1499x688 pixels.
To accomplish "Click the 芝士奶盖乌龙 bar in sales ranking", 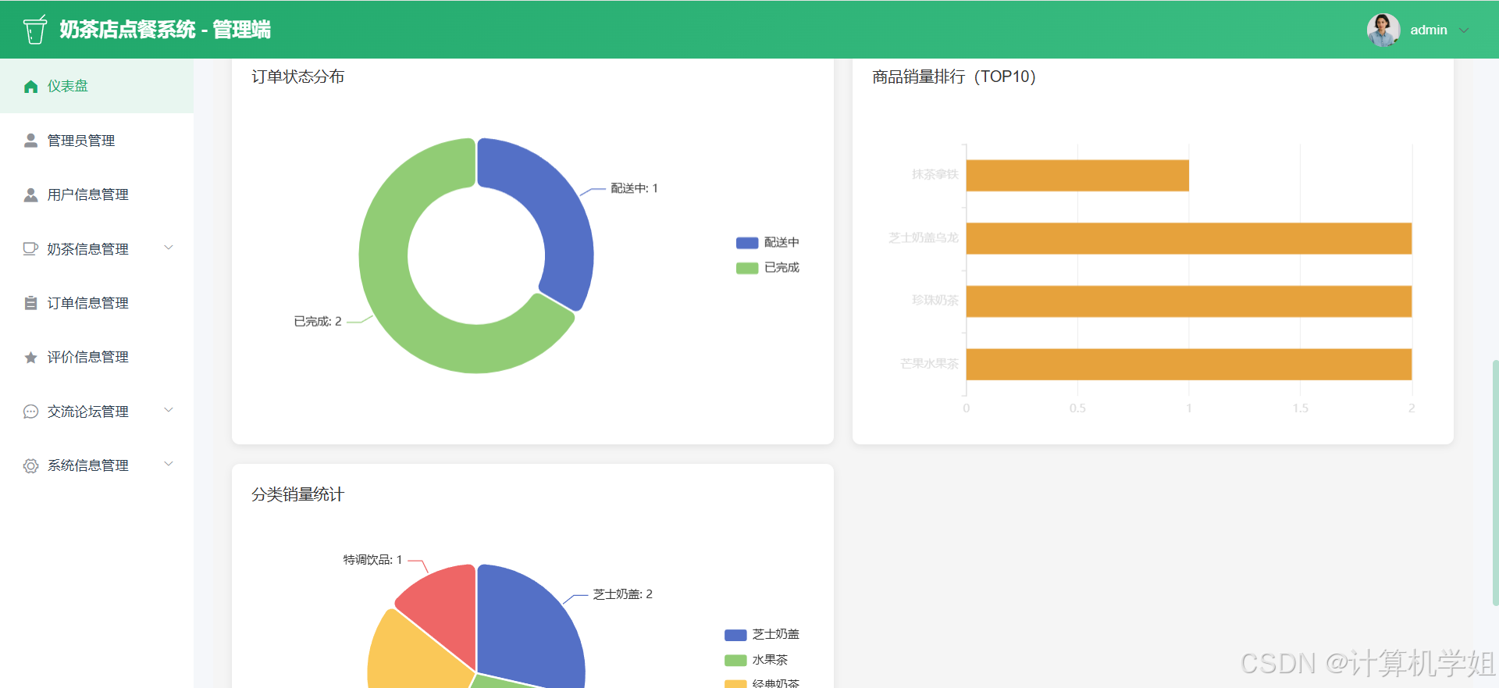I will point(1189,238).
